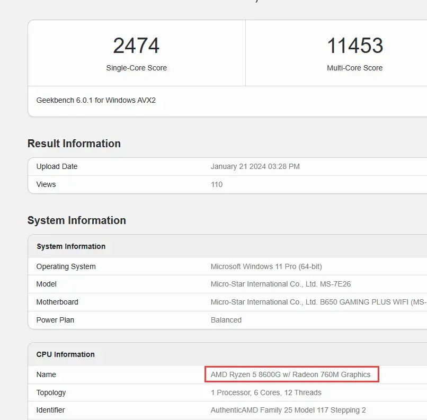Click the January 21 2024 upload date value

pyautogui.click(x=255, y=166)
